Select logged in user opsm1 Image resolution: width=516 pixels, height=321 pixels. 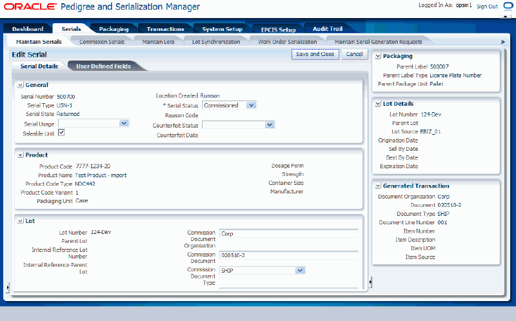[x=464, y=5]
